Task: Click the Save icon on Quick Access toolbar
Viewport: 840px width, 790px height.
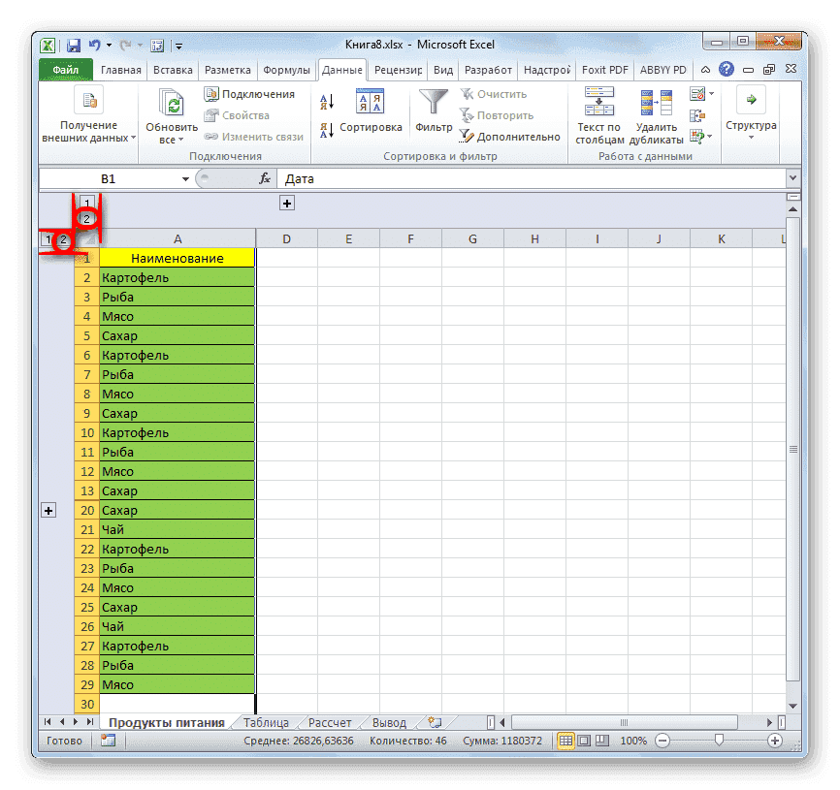Action: [73, 44]
